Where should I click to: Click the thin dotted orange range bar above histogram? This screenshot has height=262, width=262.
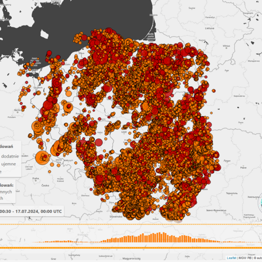(131, 224)
